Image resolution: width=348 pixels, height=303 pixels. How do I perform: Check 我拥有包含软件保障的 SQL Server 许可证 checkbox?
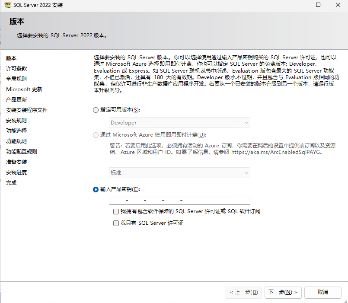(x=116, y=211)
